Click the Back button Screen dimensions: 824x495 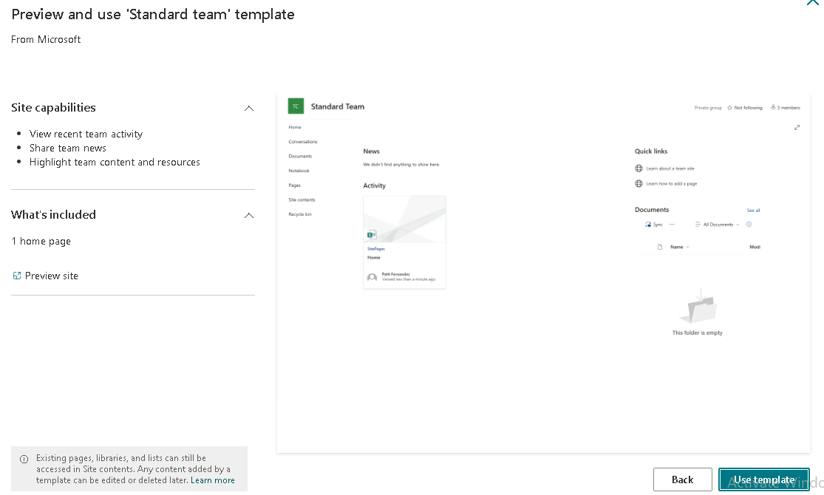[x=683, y=479]
